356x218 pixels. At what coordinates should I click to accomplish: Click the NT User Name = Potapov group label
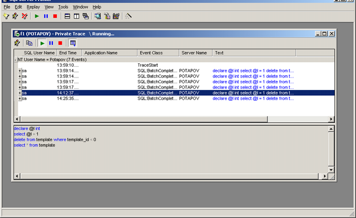(x=52, y=59)
